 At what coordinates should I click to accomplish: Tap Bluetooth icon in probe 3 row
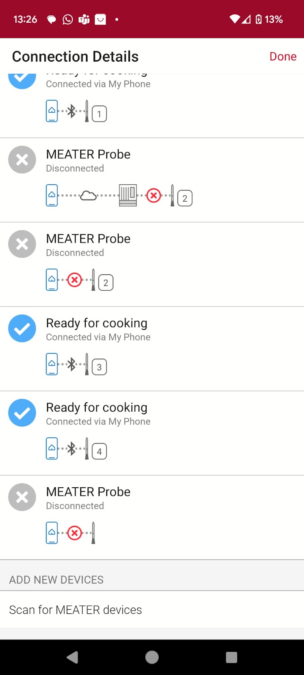[72, 364]
